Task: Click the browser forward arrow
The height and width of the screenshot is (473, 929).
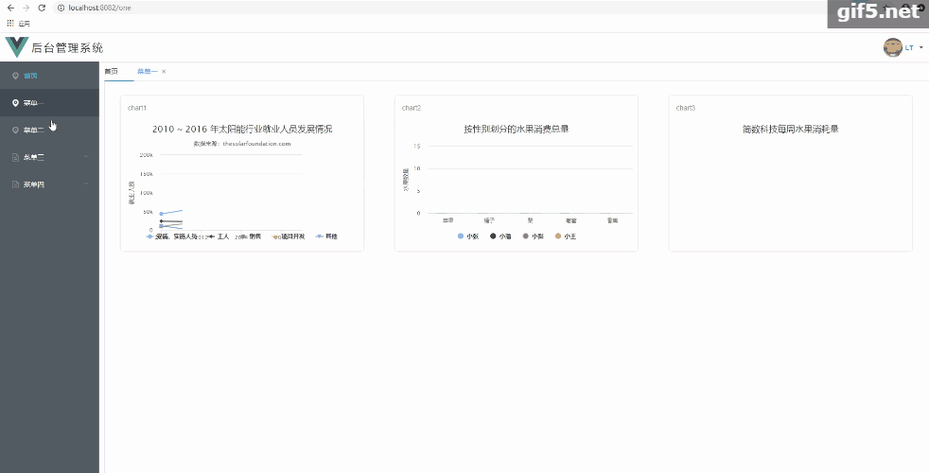Action: pyautogui.click(x=26, y=8)
